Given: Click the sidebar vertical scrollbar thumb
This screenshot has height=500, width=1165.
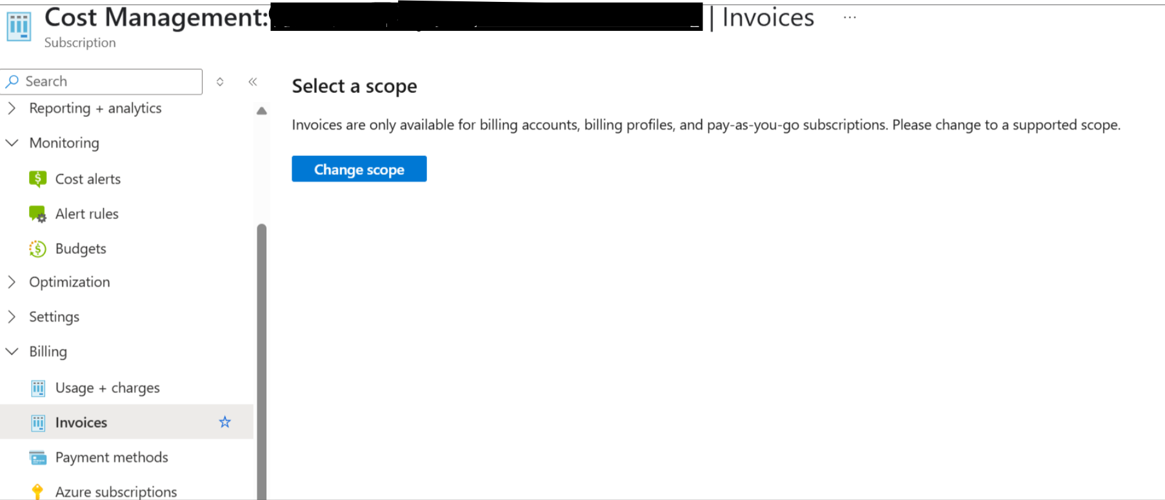Looking at the screenshot, I should (x=261, y=361).
